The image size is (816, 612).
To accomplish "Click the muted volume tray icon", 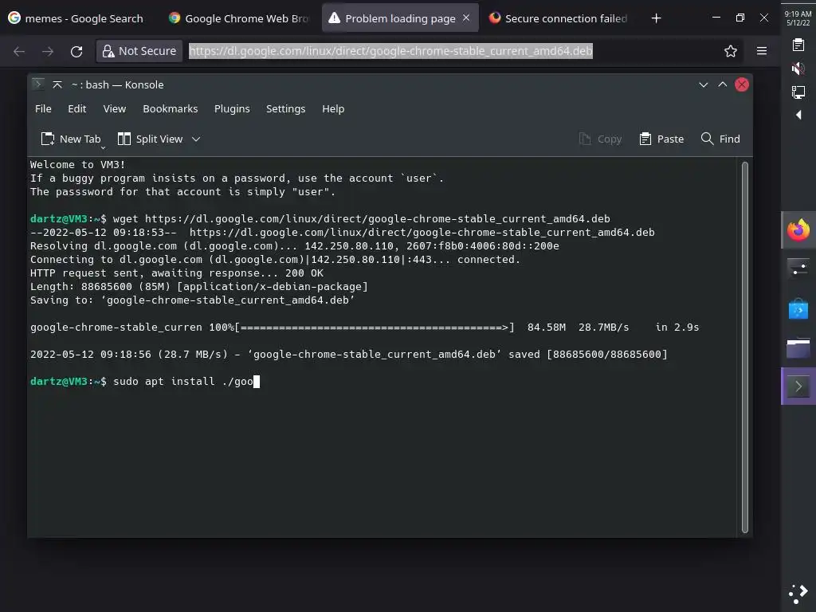I will point(798,69).
